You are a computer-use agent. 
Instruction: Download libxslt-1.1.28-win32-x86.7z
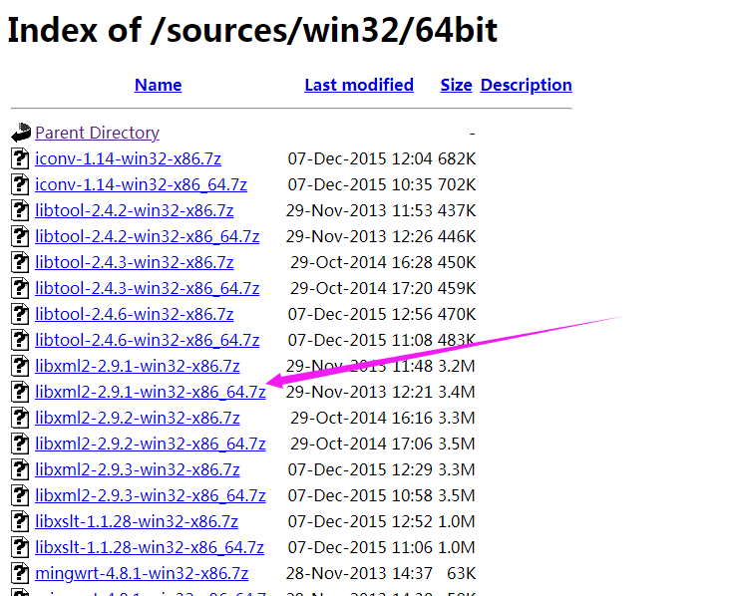coord(137,522)
